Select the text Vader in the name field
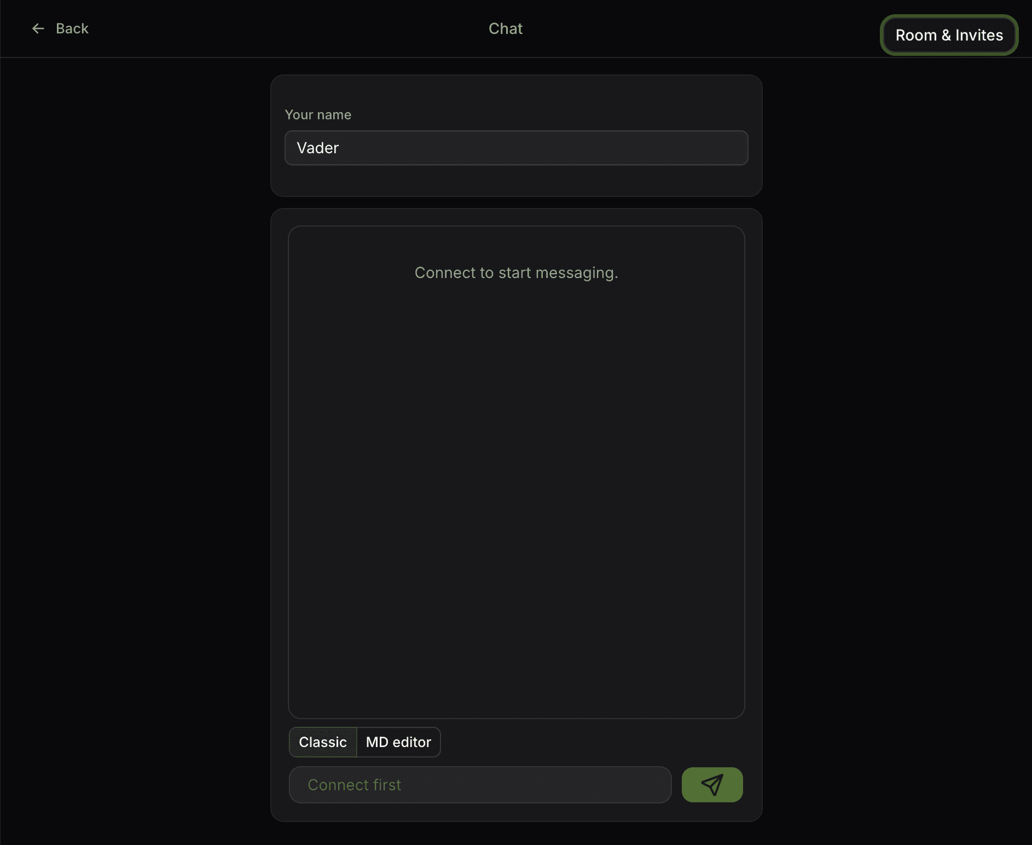 click(318, 148)
